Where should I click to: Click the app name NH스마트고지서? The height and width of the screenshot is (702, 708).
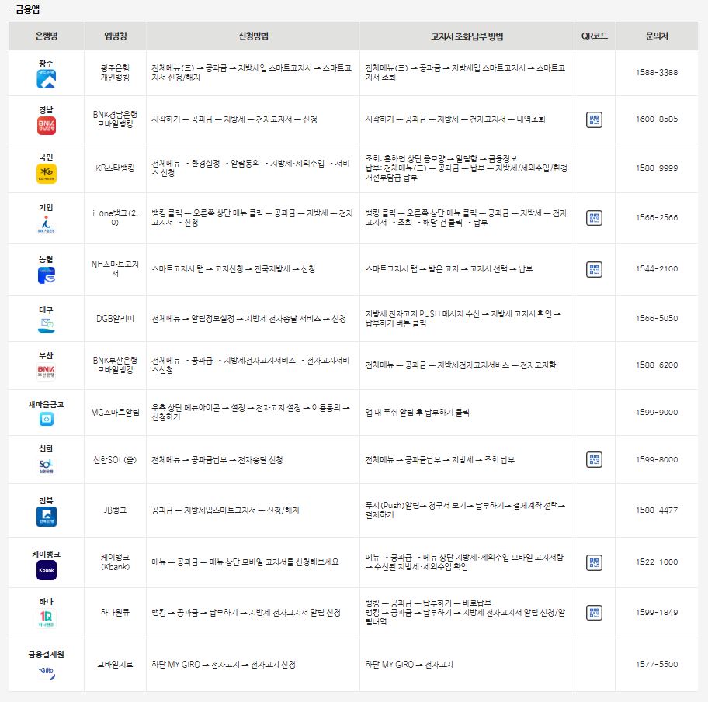[115, 269]
